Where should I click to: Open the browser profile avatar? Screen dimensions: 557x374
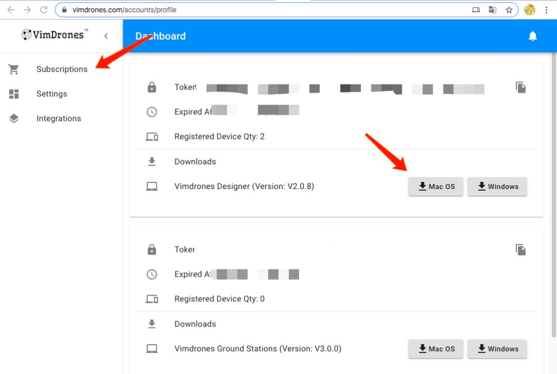(529, 10)
